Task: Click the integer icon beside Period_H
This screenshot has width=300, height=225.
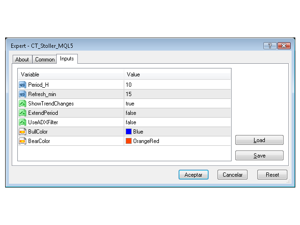Action: 22,85
